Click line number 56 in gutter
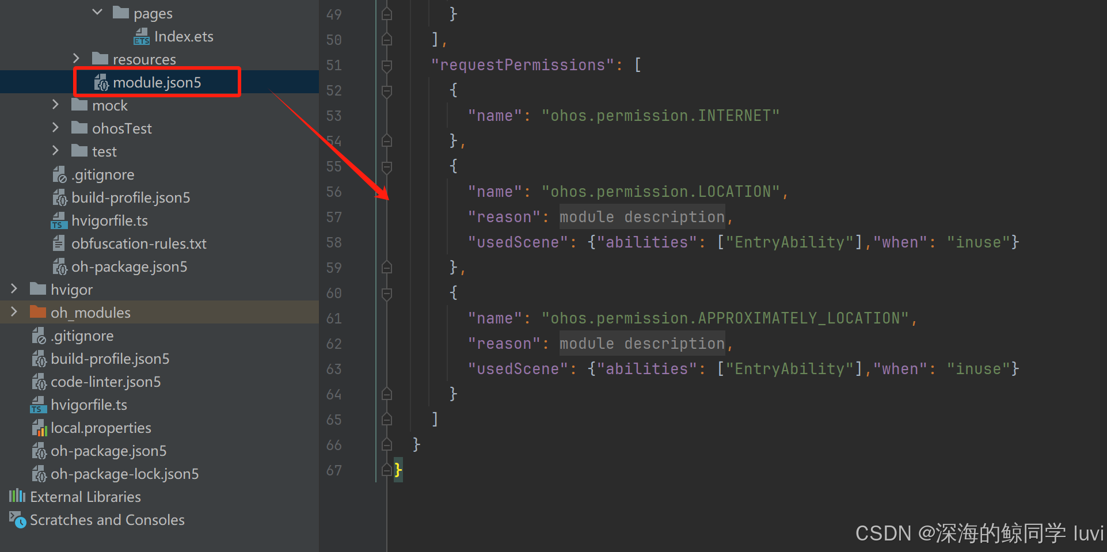This screenshot has height=552, width=1107. (x=334, y=192)
